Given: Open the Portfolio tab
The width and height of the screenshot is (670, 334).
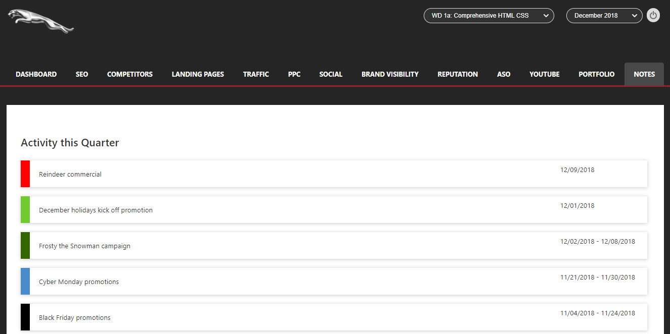Looking at the screenshot, I should (x=596, y=74).
